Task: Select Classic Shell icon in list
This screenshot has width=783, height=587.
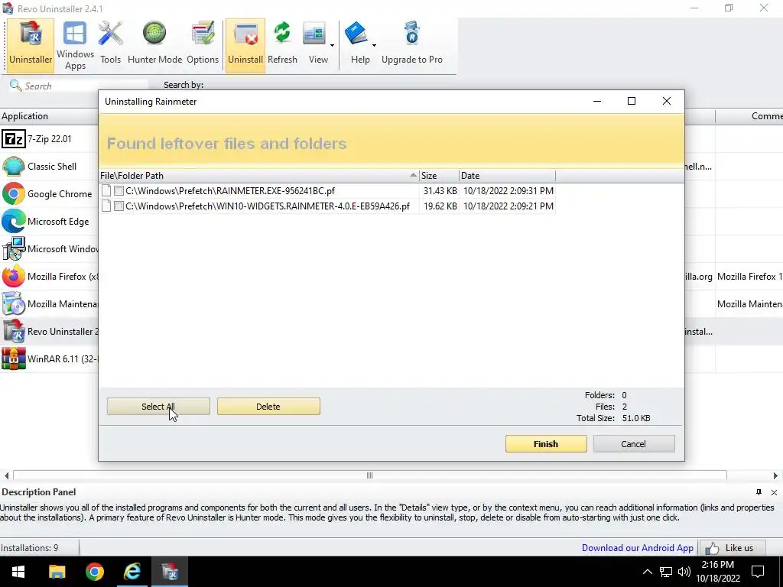Action: click(14, 166)
